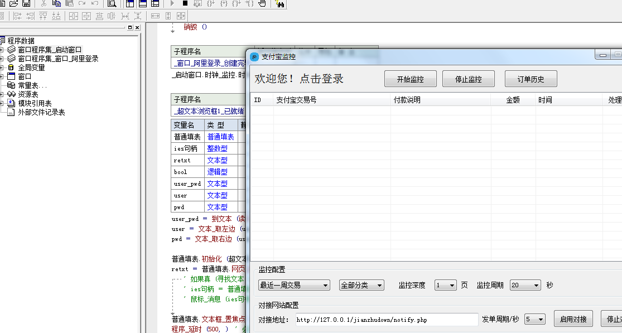The height and width of the screenshot is (333, 622).
Task: Float the program data panel
Action: 130,27
